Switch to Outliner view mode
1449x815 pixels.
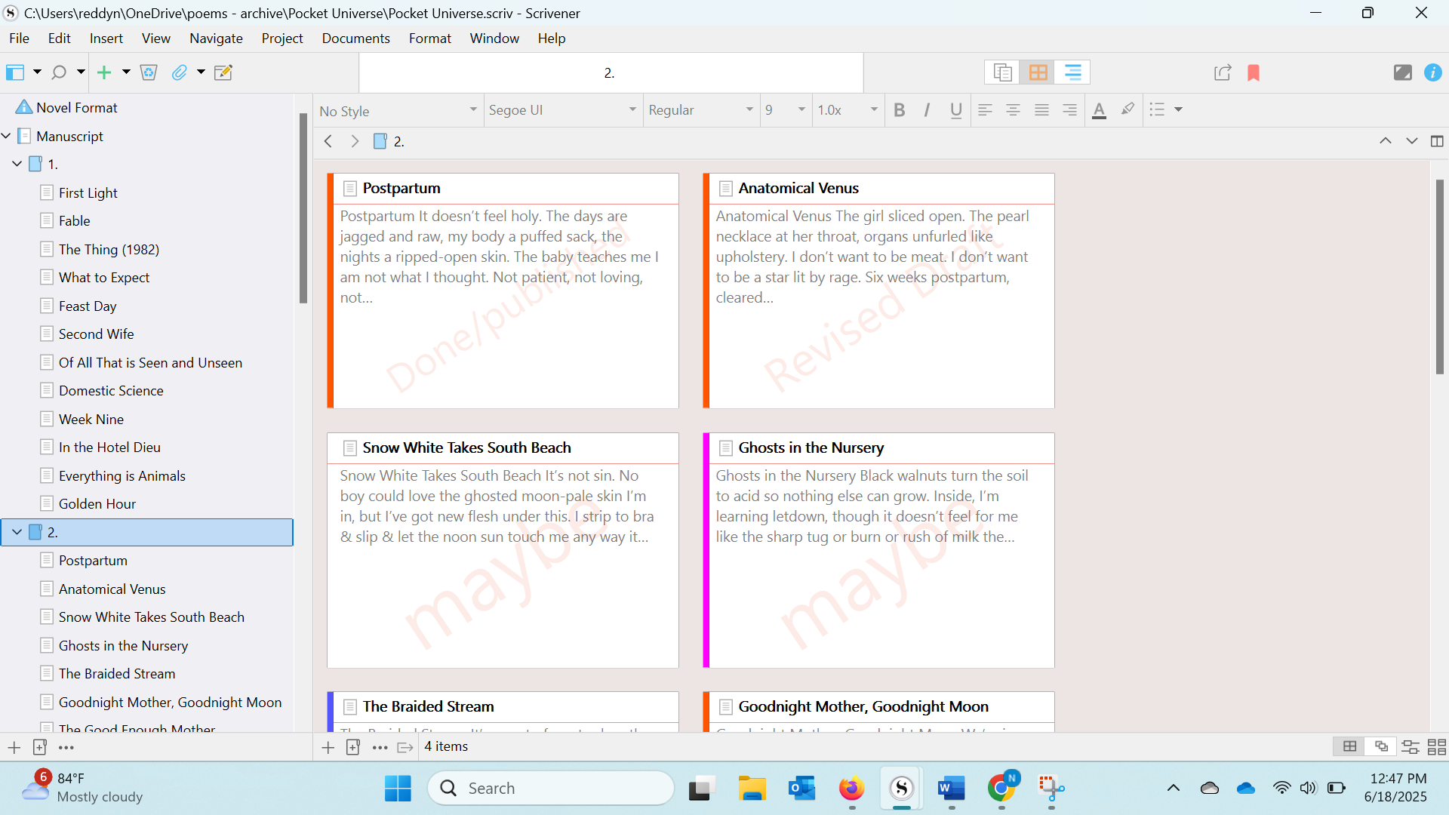point(1072,72)
